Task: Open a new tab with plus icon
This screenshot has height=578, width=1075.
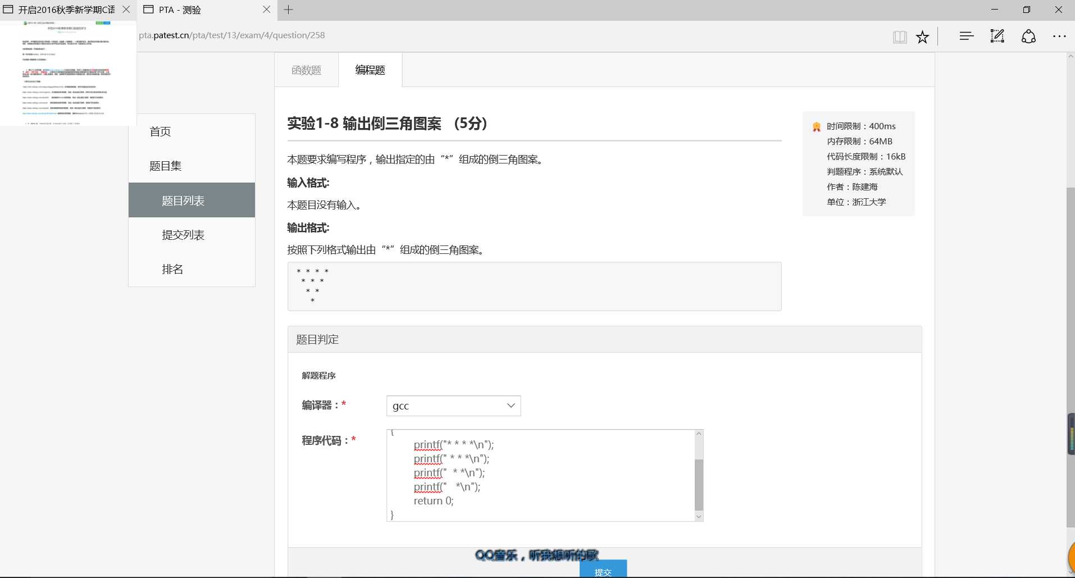Action: pos(289,10)
